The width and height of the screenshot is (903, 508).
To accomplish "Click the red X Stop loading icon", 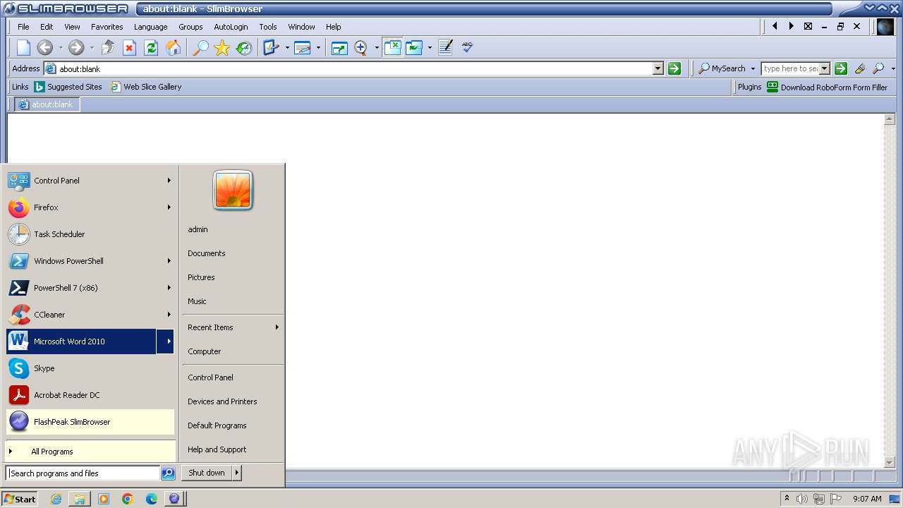I will click(129, 47).
